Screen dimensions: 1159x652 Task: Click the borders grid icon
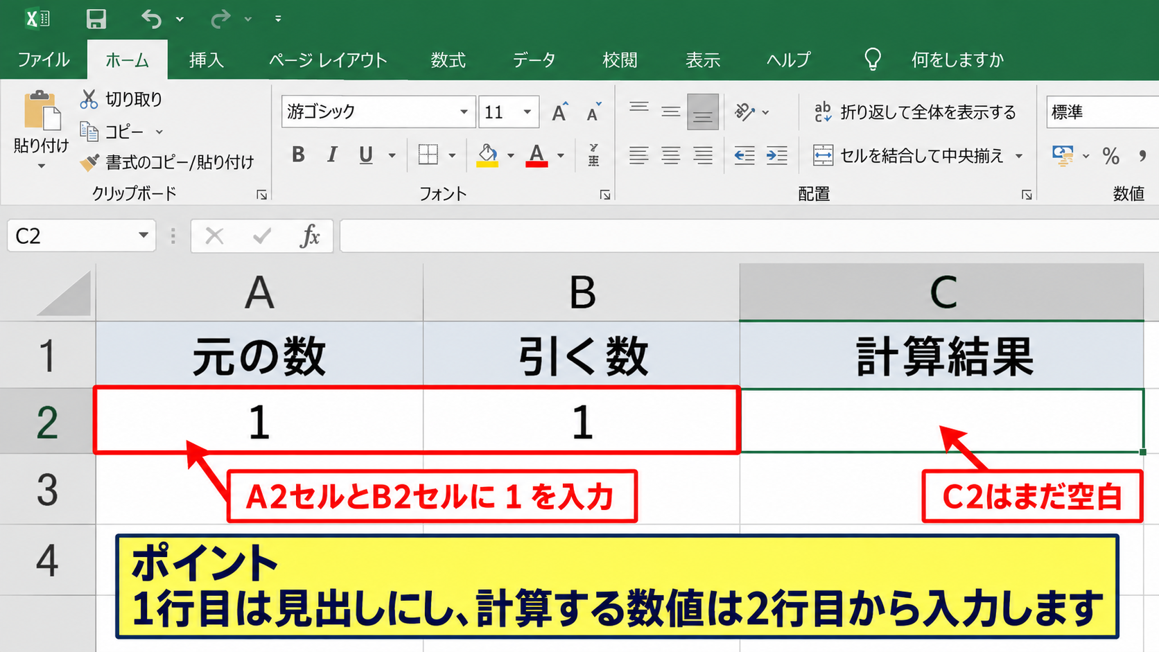pos(428,155)
